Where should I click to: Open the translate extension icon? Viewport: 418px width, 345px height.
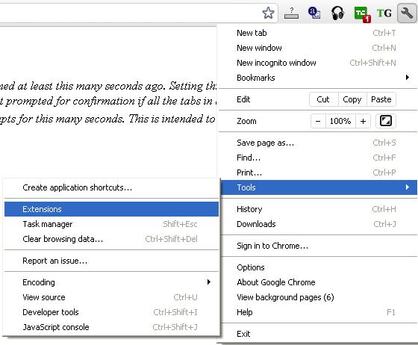coord(314,13)
